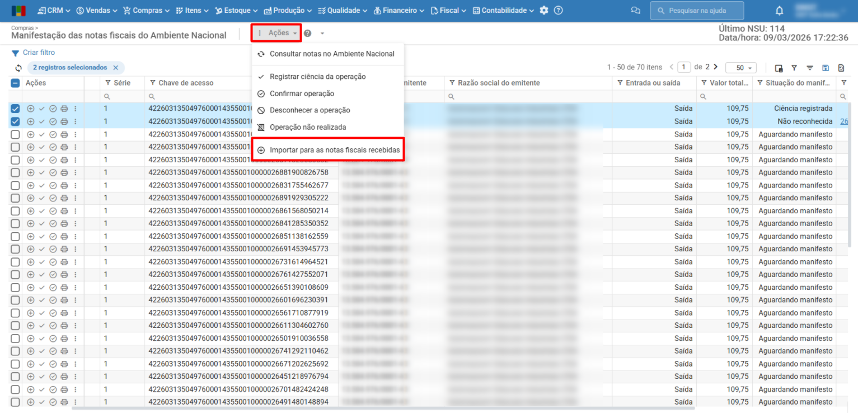Click the checkmark icon in the first row
Image resolution: width=858 pixels, height=413 pixels.
(42, 109)
